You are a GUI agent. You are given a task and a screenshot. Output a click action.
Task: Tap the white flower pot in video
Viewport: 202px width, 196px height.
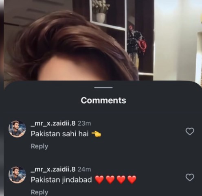click(101, 17)
